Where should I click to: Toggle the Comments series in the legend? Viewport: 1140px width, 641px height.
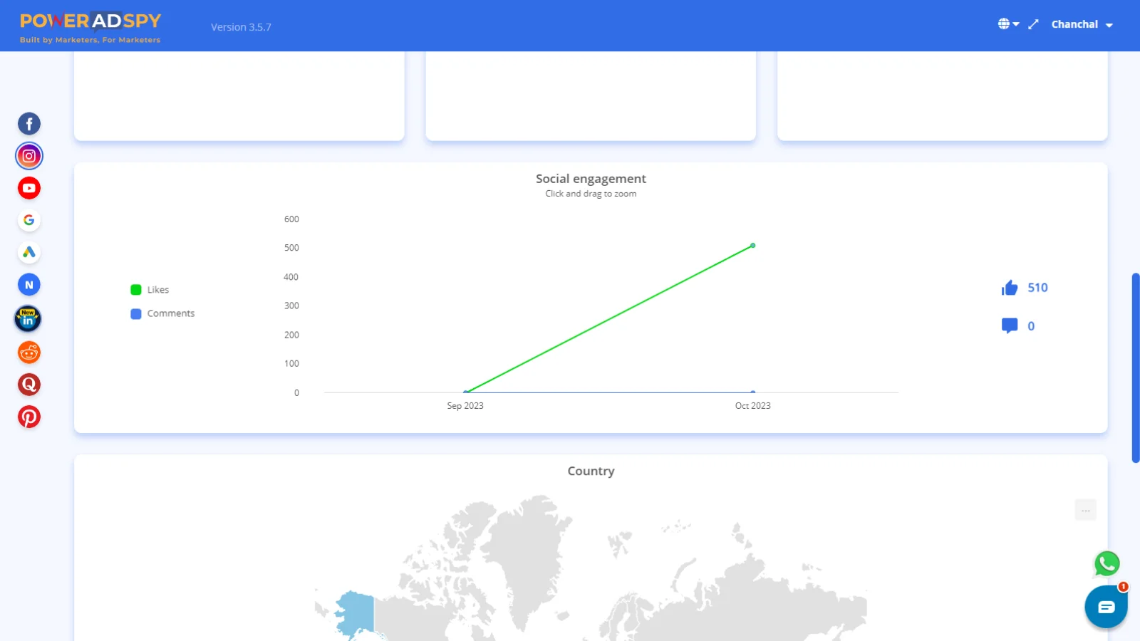pos(162,313)
